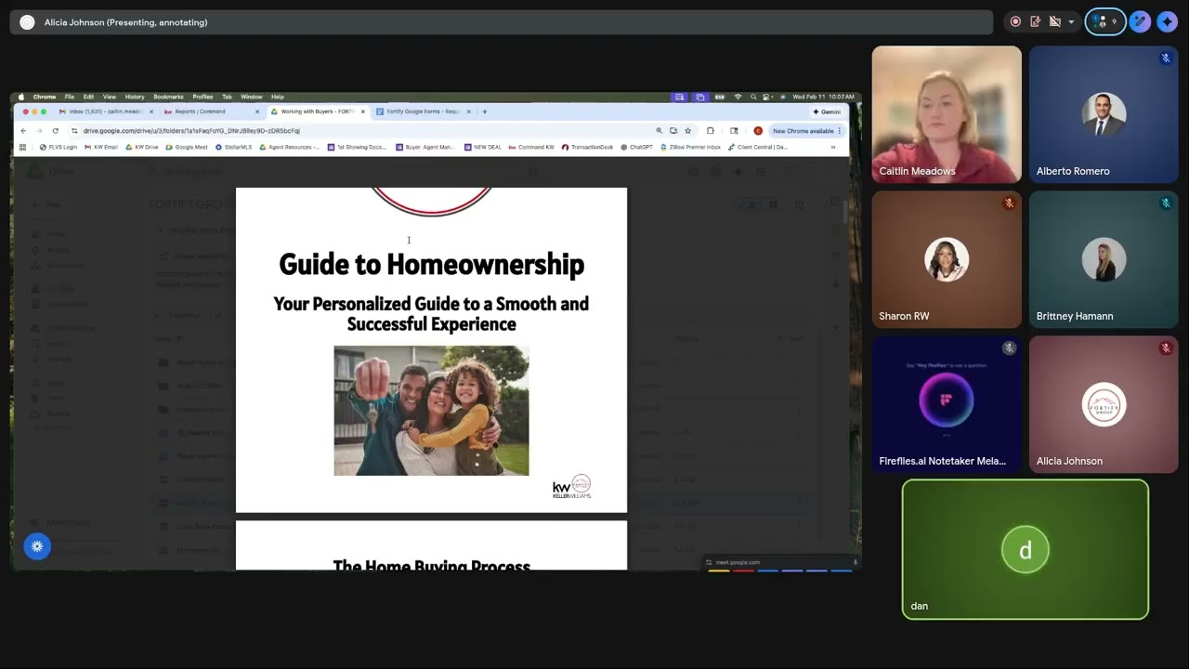Open Client Central bookmark
Viewport: 1189px width, 669px height.
click(758, 147)
